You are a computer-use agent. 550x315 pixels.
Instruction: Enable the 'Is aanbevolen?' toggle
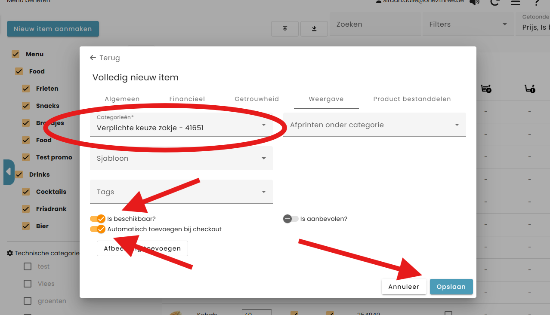tap(290, 219)
